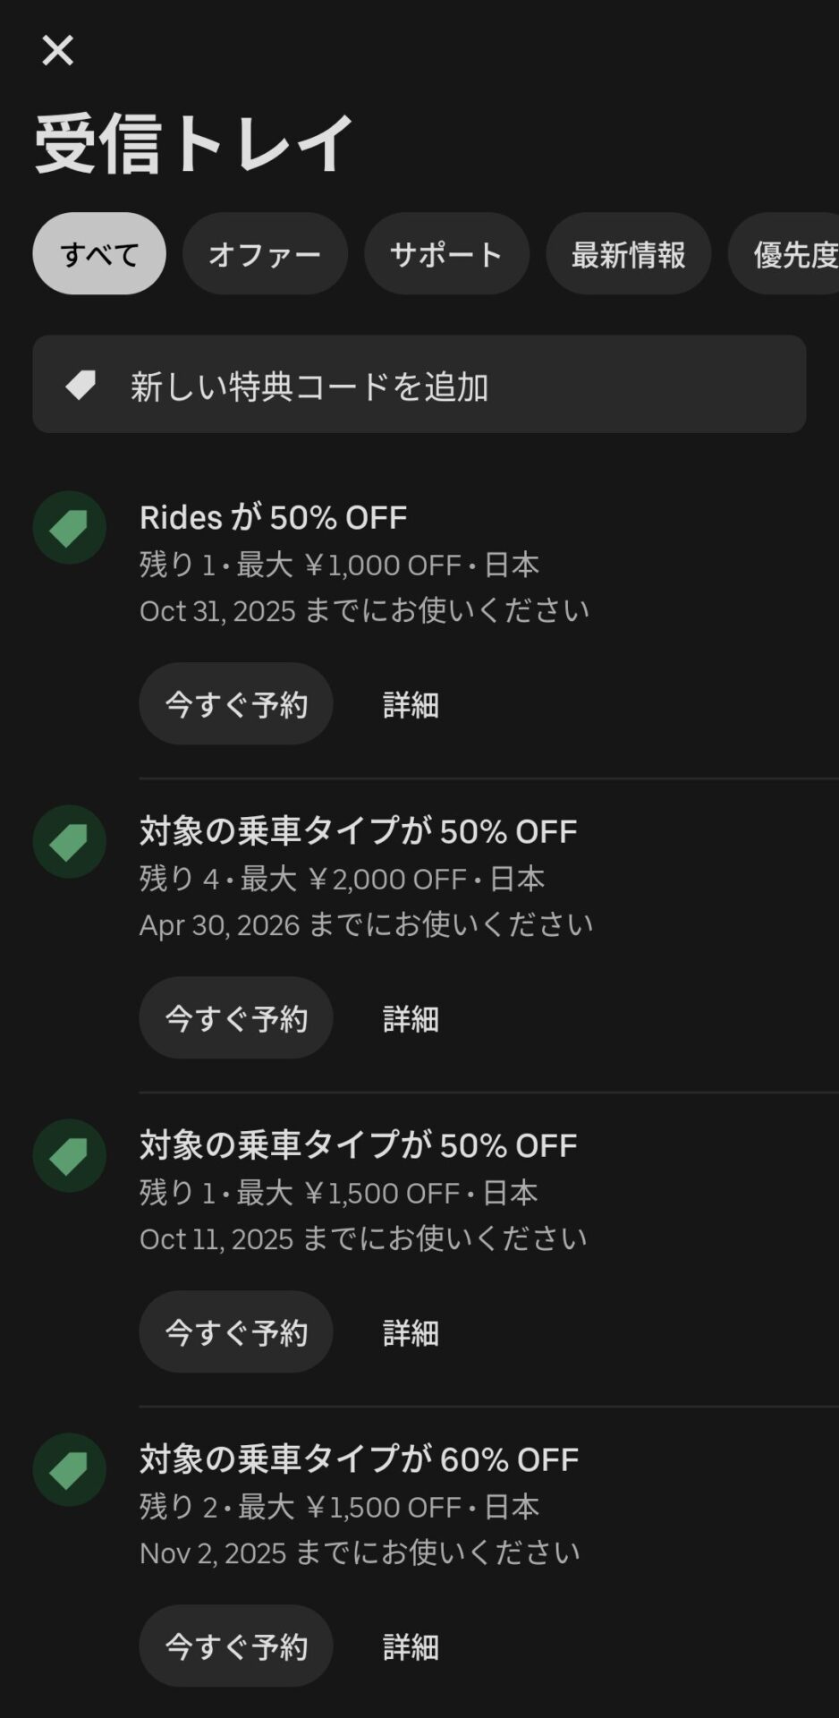The height and width of the screenshot is (1718, 839).
Task: Open the サポート tab
Action: pyautogui.click(x=446, y=254)
